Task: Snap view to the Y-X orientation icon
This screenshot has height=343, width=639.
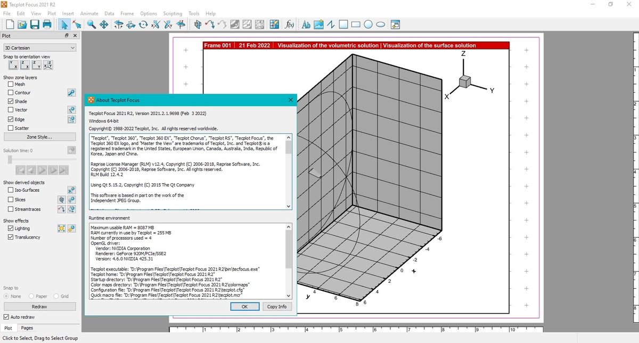Action: (13, 64)
